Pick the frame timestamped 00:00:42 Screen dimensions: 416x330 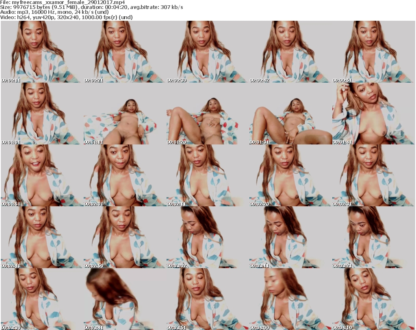290,52
